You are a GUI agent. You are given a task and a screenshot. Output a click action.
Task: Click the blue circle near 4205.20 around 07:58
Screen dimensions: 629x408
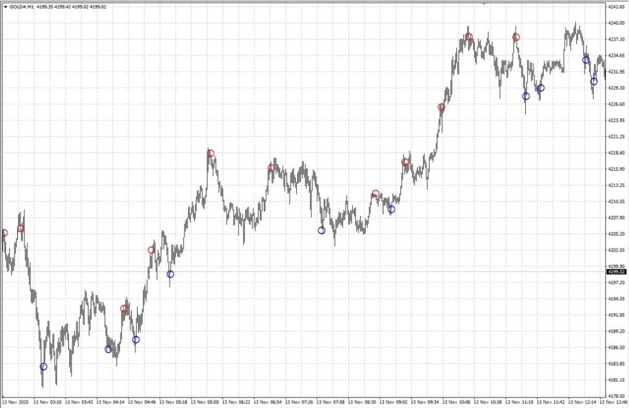click(321, 231)
